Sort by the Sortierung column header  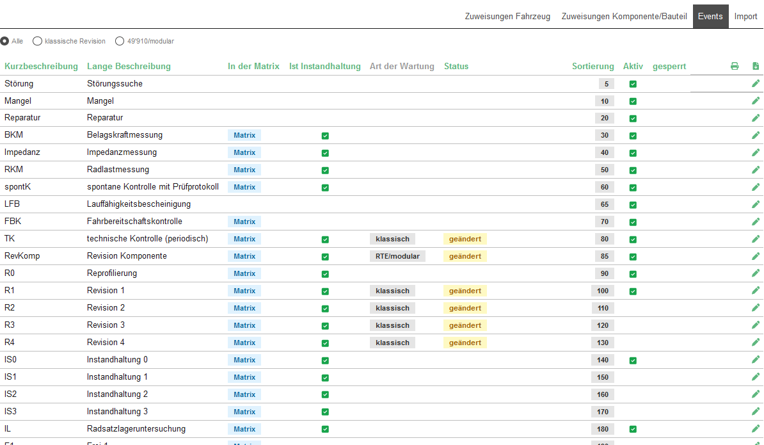593,66
